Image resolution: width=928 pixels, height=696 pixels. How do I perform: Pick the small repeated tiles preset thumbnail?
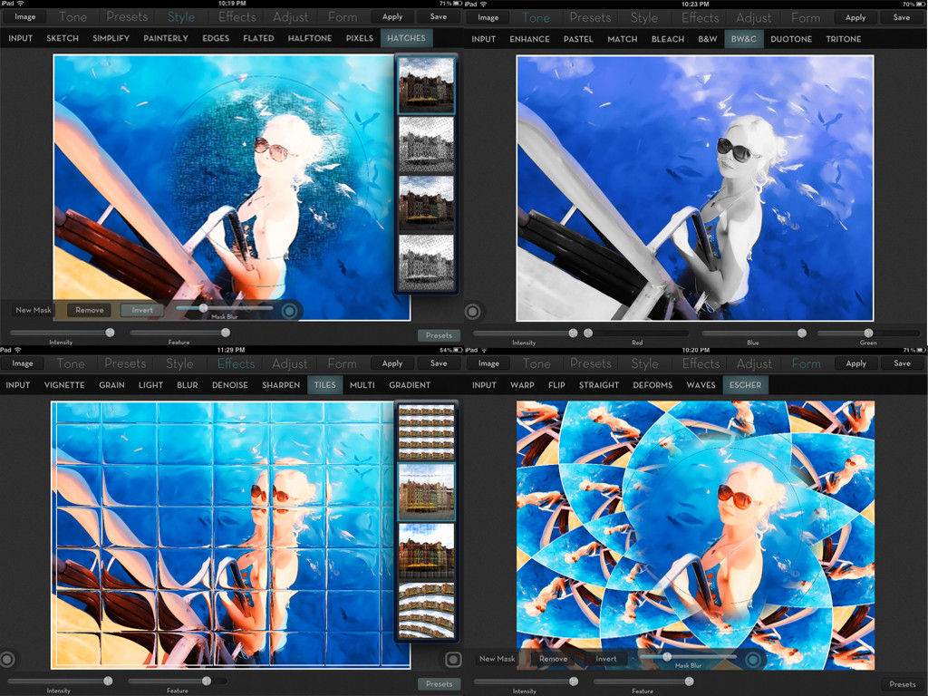[426, 432]
